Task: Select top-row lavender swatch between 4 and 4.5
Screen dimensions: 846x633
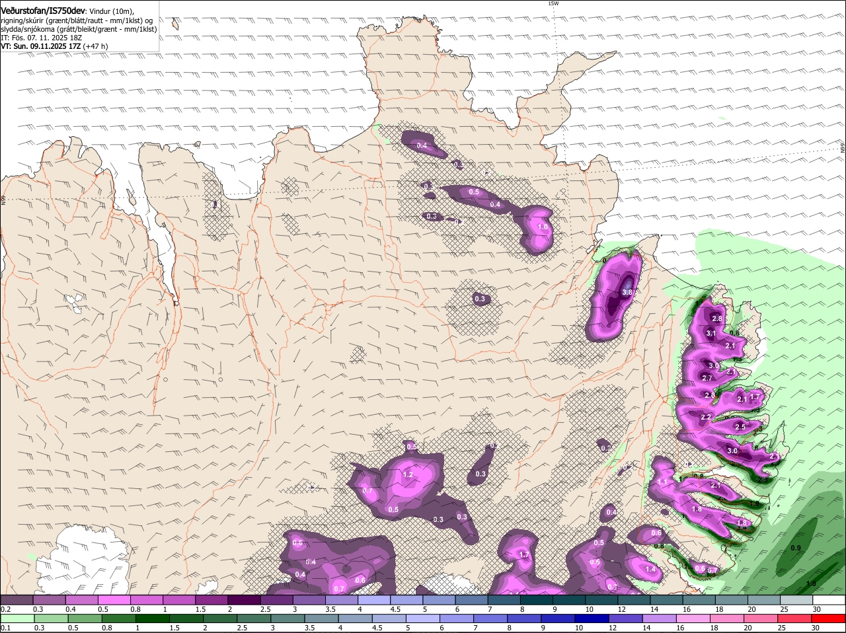Action: point(374,600)
